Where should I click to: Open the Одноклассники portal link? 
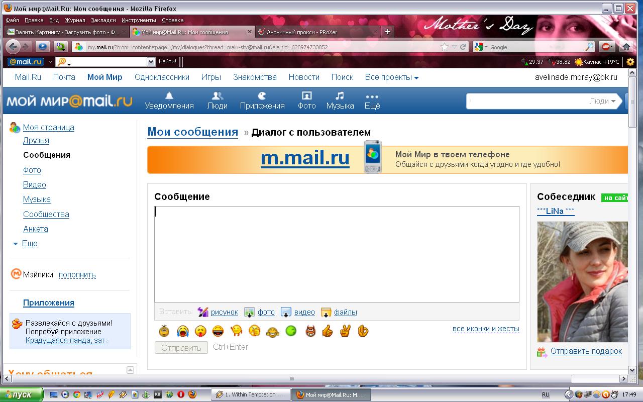tap(162, 77)
